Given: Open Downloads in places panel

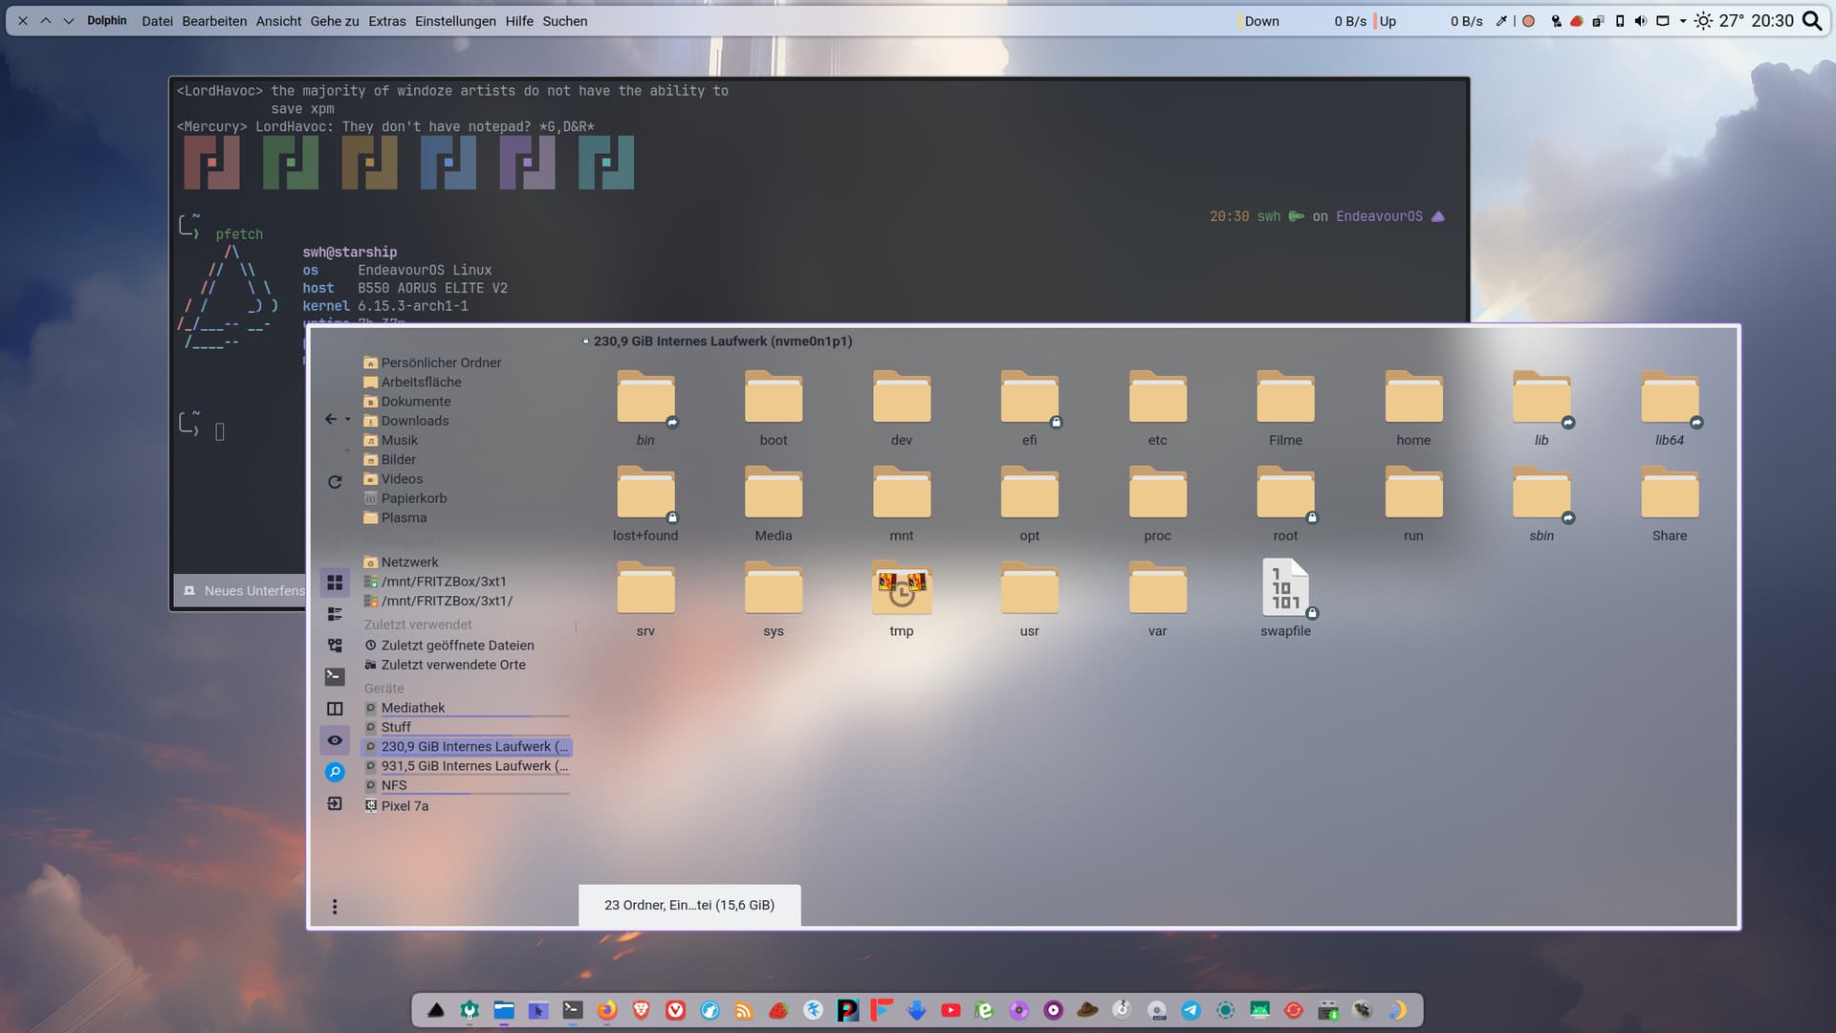Looking at the screenshot, I should (x=414, y=421).
